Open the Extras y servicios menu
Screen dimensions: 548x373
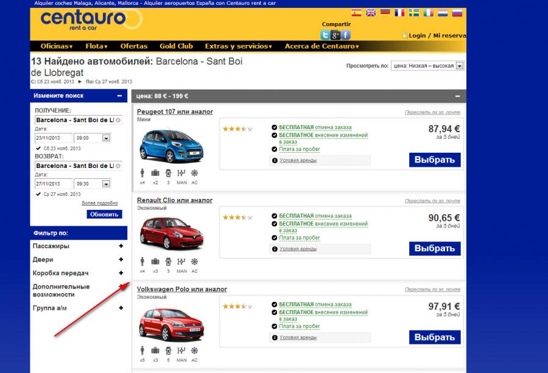tap(238, 46)
